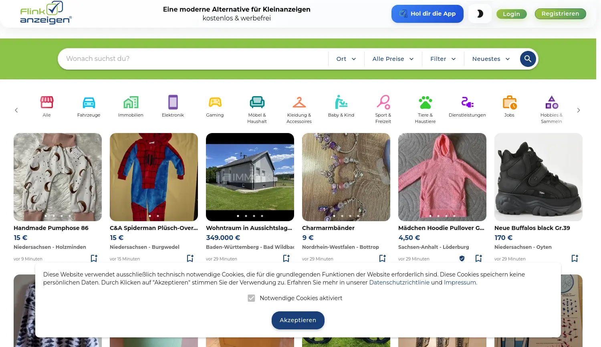Switch to the Alle category tab
The image size is (601, 347).
(x=46, y=102)
